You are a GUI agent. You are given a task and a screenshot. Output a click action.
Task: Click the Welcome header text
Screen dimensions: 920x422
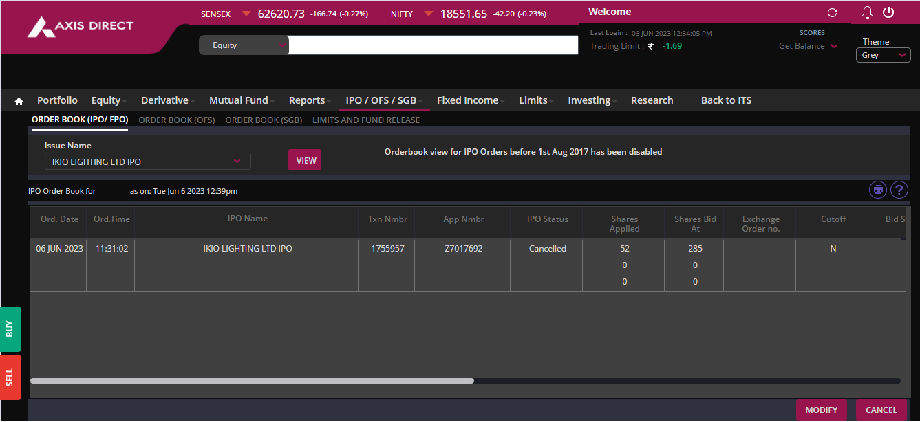tap(610, 12)
